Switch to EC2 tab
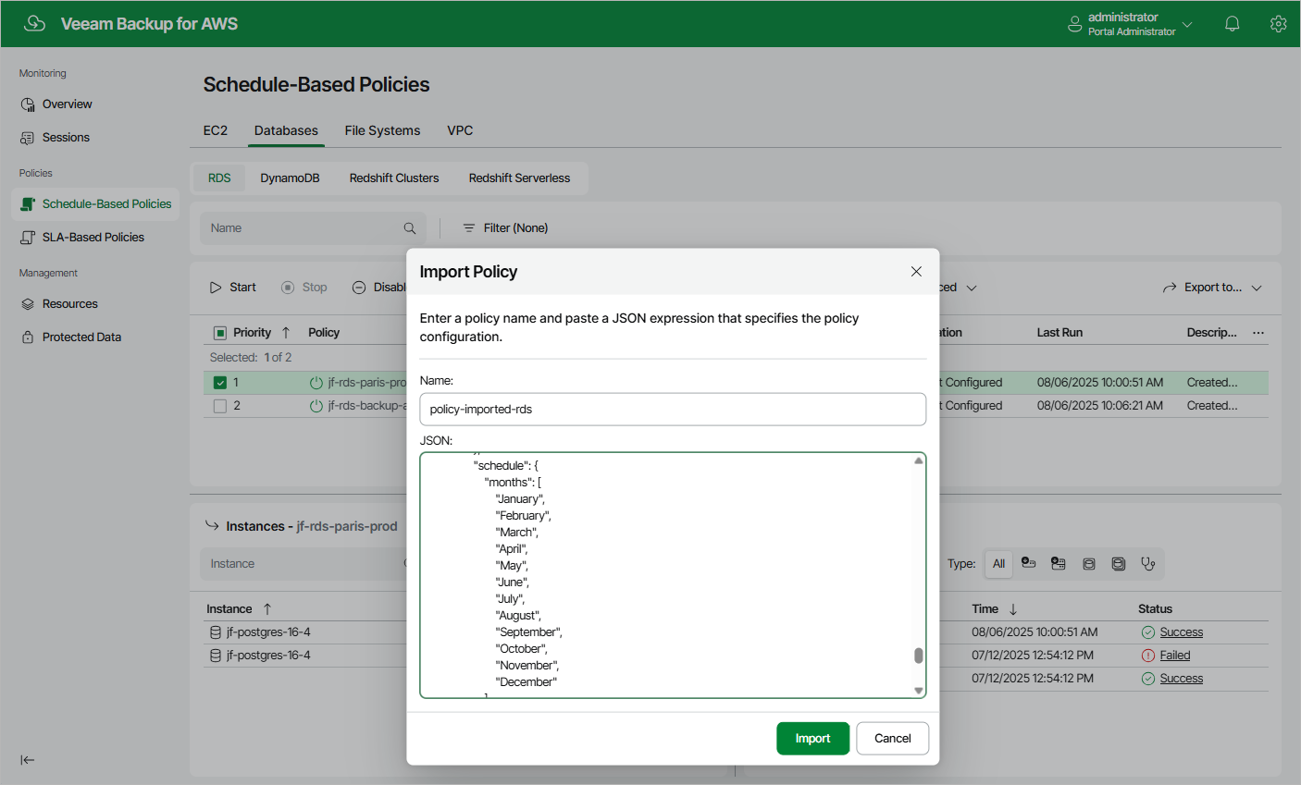This screenshot has width=1301, height=785. tap(216, 131)
